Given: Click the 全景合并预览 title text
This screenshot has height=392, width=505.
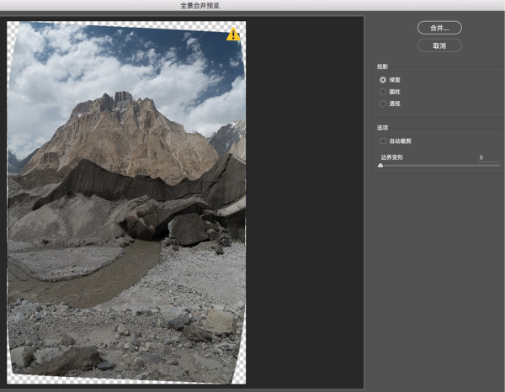Looking at the screenshot, I should (199, 6).
